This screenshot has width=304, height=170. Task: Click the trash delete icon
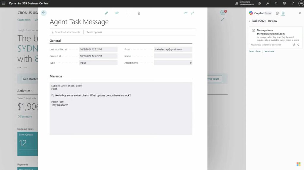139,13
